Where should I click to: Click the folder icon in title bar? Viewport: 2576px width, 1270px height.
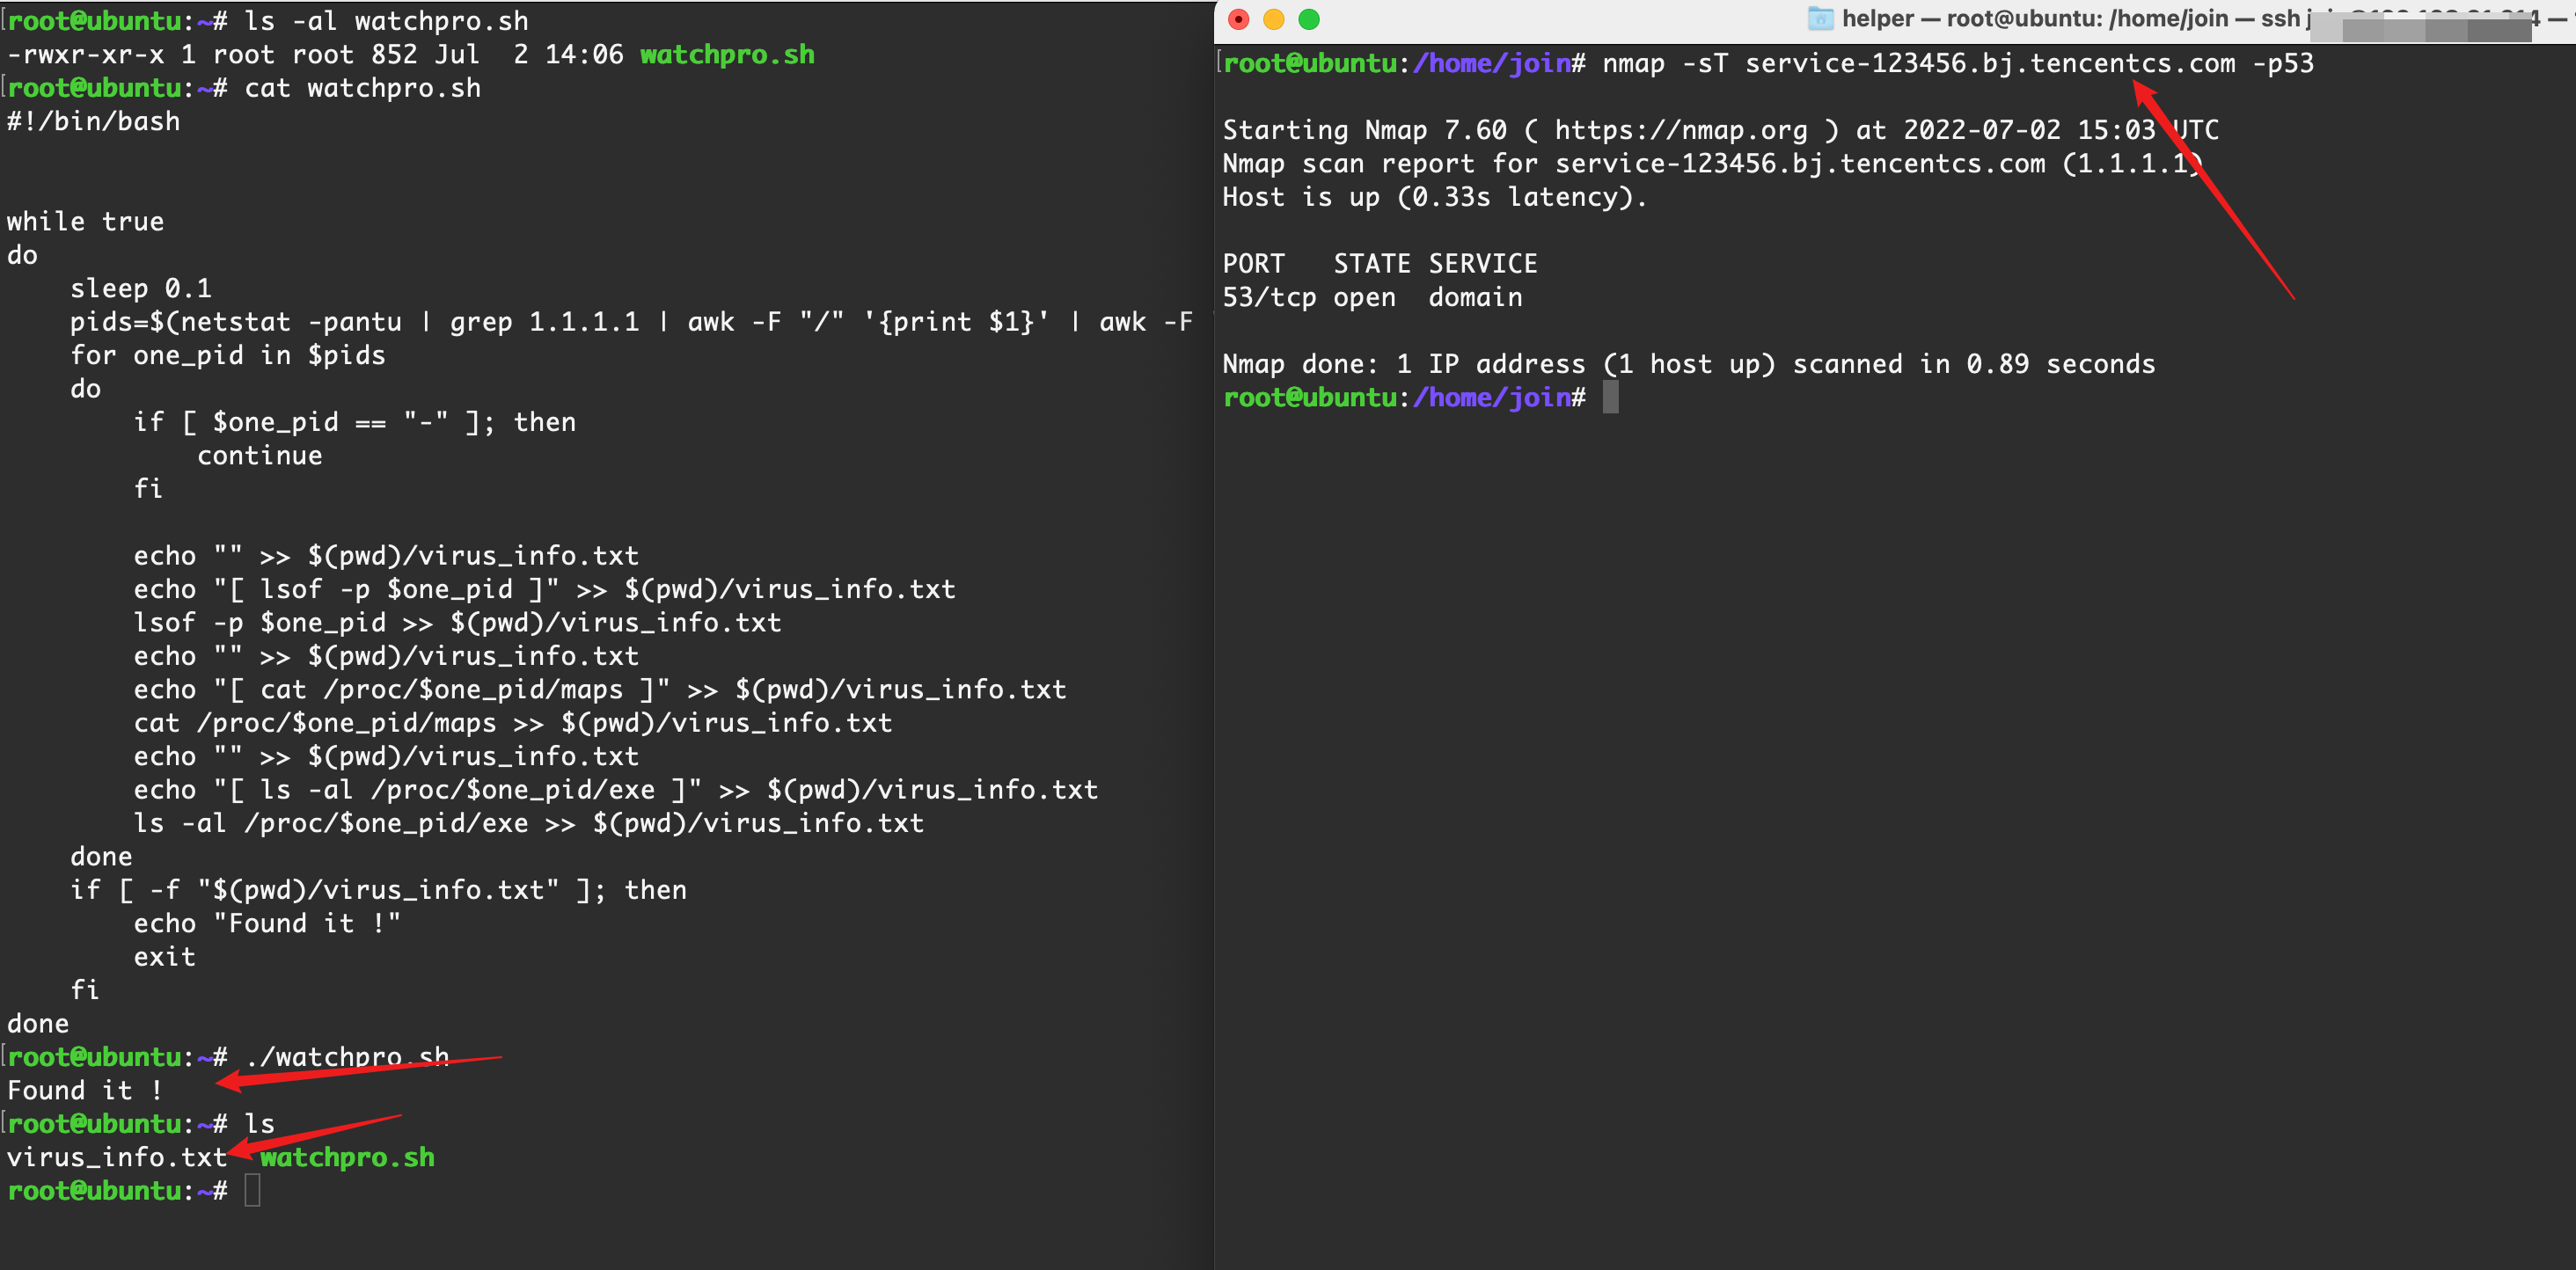1820,19
